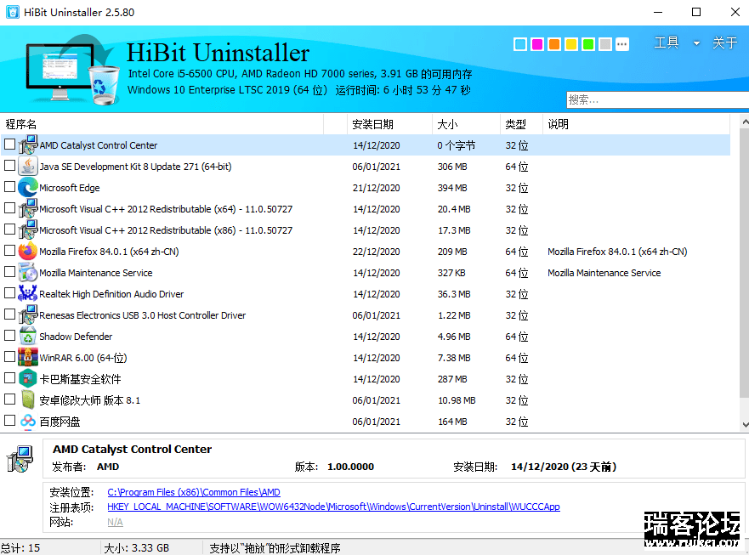Sort by the 程序名 column header
Image resolution: width=749 pixels, height=555 pixels.
(x=162, y=124)
